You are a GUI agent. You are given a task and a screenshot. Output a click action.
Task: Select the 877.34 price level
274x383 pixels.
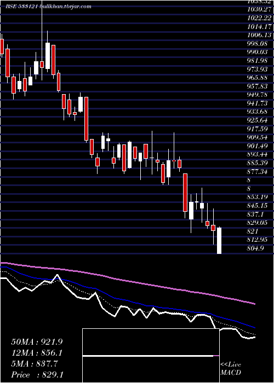[x=258, y=172]
